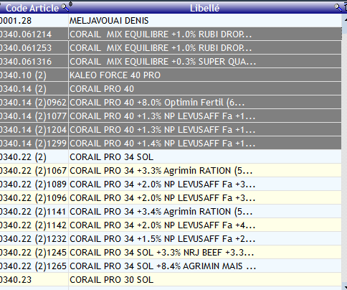Click the sort arrows beside Code Article

70,4
